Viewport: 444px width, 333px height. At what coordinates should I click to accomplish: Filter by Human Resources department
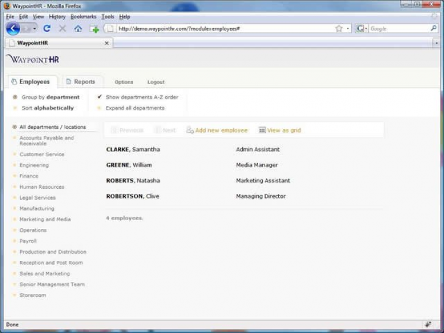pyautogui.click(x=41, y=187)
